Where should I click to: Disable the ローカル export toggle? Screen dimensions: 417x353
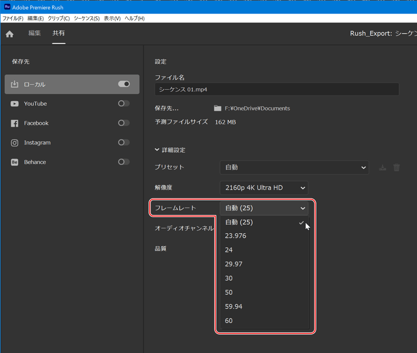coord(124,84)
